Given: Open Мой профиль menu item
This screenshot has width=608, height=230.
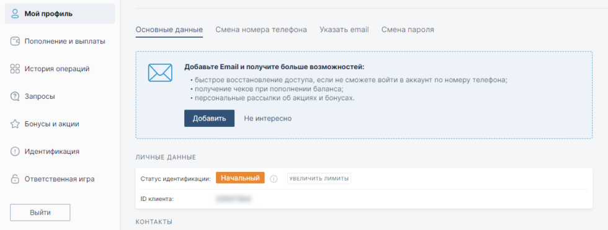Looking at the screenshot, I should coord(60,14).
